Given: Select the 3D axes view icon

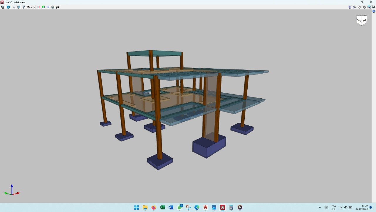Looking at the screenshot, I should (x=14, y=7).
